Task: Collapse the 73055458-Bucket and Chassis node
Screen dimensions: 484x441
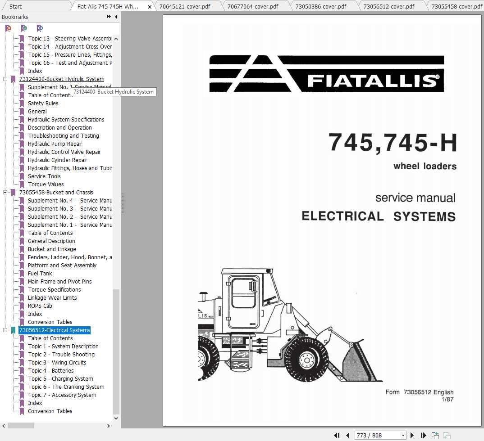Action: (x=5, y=193)
